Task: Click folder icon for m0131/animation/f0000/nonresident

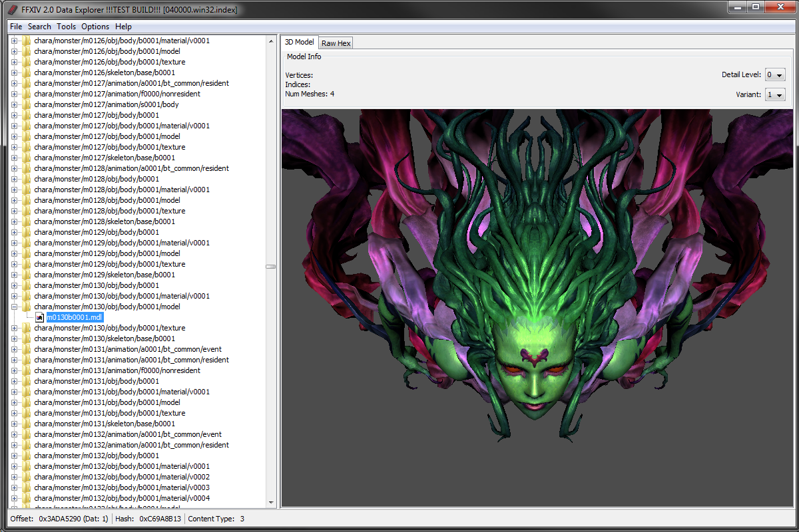Action: pos(27,370)
